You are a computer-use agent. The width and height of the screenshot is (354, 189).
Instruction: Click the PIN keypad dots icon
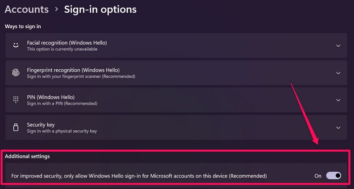(x=16, y=100)
